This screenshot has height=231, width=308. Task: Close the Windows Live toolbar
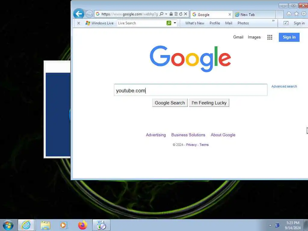(x=79, y=23)
